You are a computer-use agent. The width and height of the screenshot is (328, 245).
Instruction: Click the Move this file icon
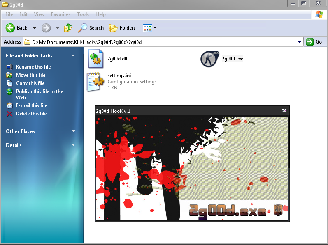click(x=9, y=75)
